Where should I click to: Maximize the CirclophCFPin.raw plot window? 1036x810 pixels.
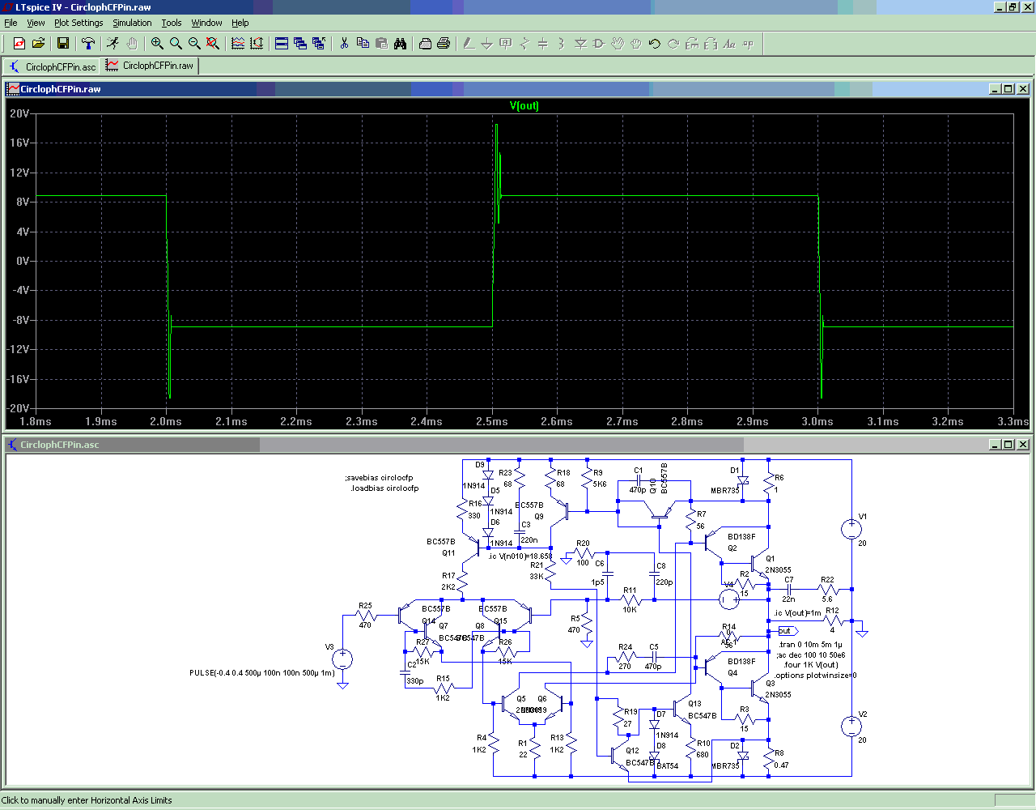[1008, 89]
